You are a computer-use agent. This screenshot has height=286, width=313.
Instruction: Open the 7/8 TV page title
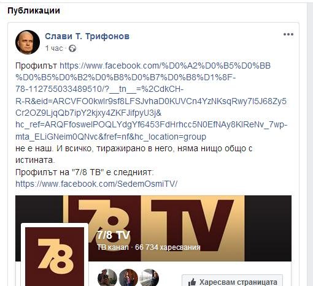point(114,235)
